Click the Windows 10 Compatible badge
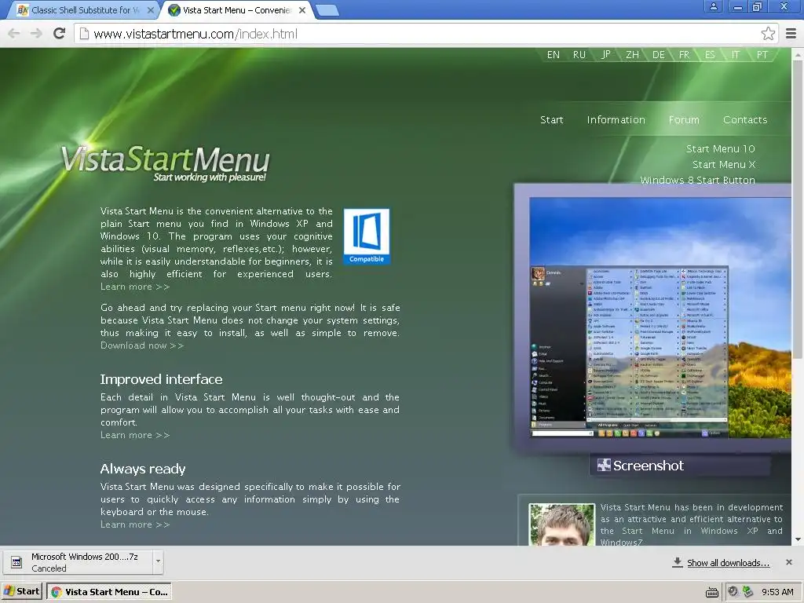The image size is (804, 603). [367, 236]
